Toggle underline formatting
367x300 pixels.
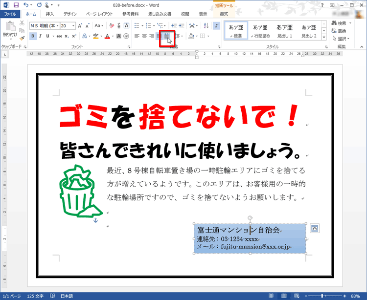point(48,36)
